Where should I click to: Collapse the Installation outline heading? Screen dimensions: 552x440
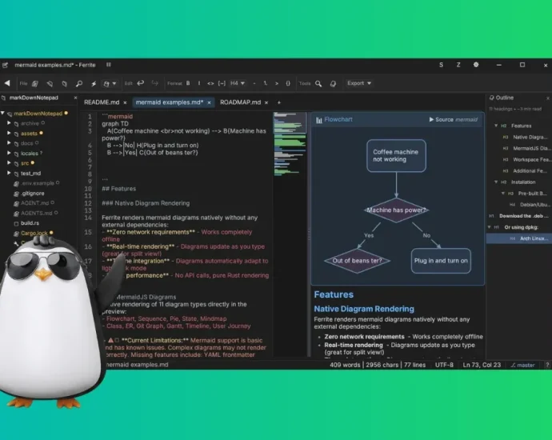496,182
